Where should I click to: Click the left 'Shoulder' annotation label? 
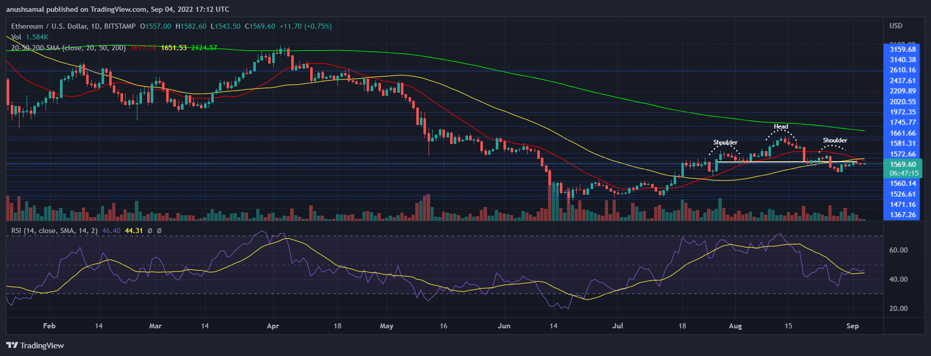725,142
